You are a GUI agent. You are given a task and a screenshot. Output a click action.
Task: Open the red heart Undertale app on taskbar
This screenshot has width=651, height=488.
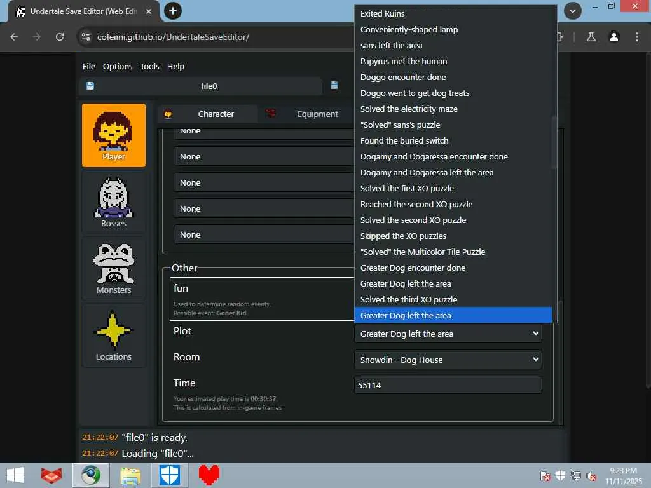209,475
